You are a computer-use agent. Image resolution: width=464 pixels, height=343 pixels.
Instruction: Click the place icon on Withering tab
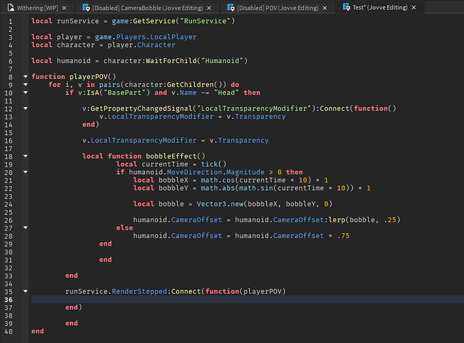(11, 8)
